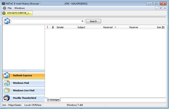Click the Local+VMWare status bar entry

[33, 105]
